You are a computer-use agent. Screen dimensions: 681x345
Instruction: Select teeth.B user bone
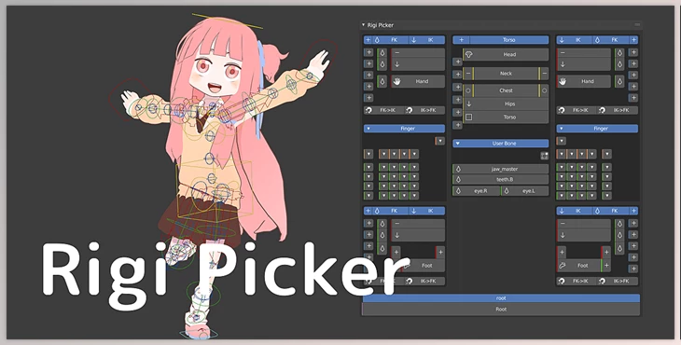click(x=500, y=179)
